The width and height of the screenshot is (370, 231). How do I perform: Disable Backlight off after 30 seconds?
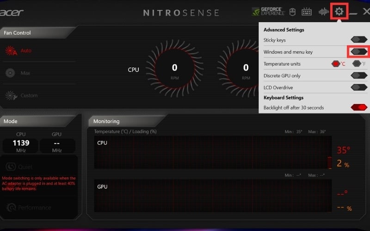tap(359, 108)
